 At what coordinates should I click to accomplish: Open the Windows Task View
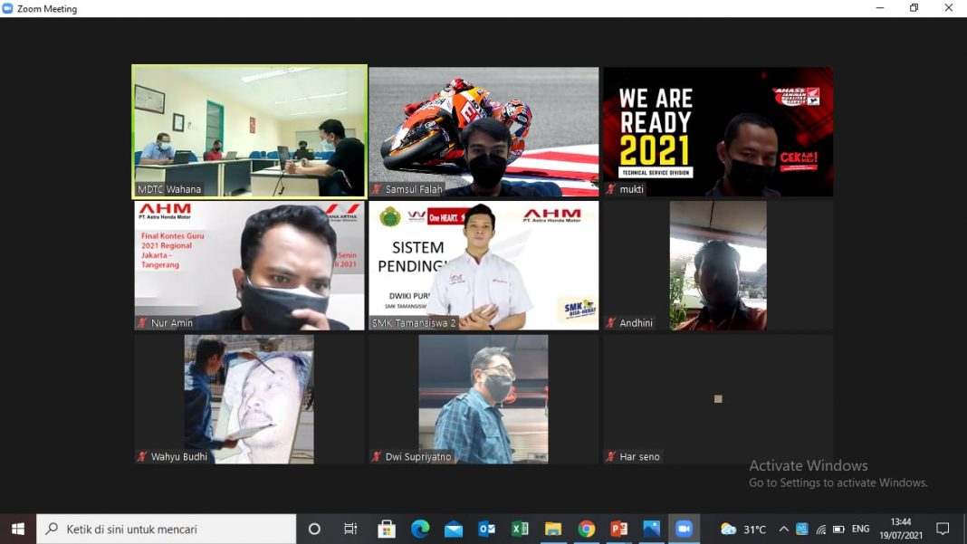point(350,529)
